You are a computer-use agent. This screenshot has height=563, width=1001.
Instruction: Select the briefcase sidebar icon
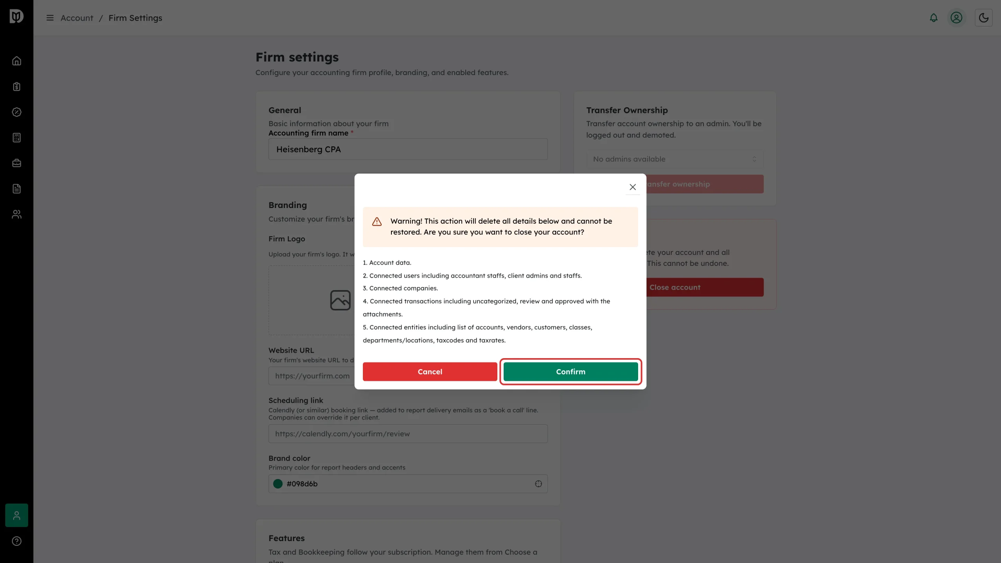16,163
